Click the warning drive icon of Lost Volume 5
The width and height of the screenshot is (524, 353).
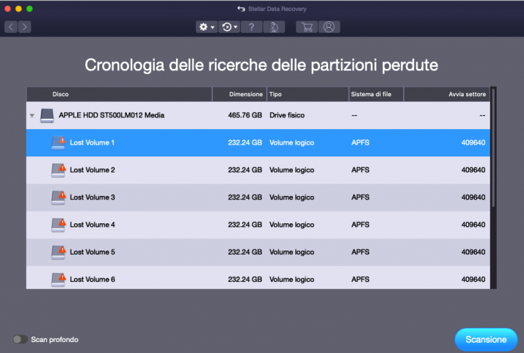pyautogui.click(x=59, y=253)
